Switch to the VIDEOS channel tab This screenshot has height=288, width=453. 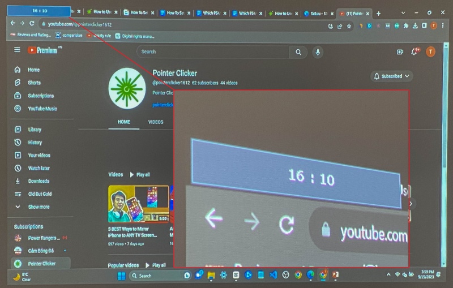[156, 122]
